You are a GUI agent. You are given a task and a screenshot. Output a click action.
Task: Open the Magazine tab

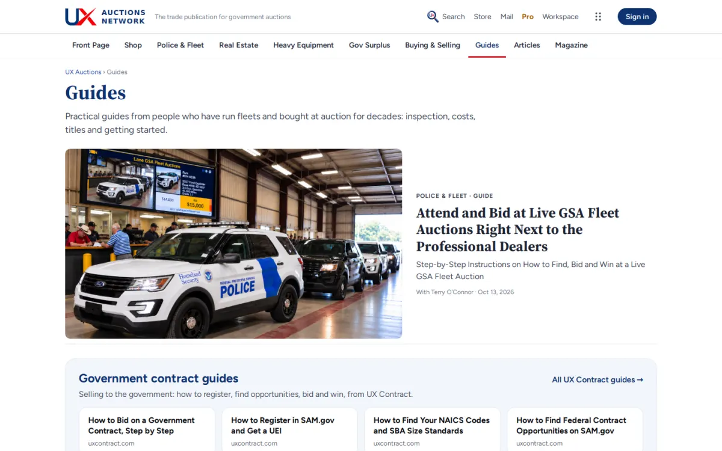click(x=572, y=45)
